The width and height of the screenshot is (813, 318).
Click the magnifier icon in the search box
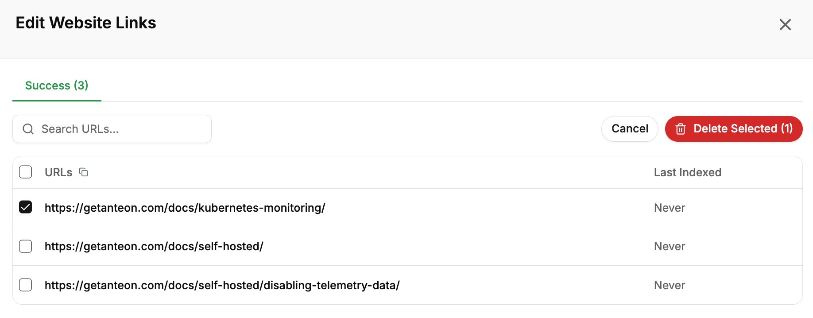pyautogui.click(x=28, y=129)
